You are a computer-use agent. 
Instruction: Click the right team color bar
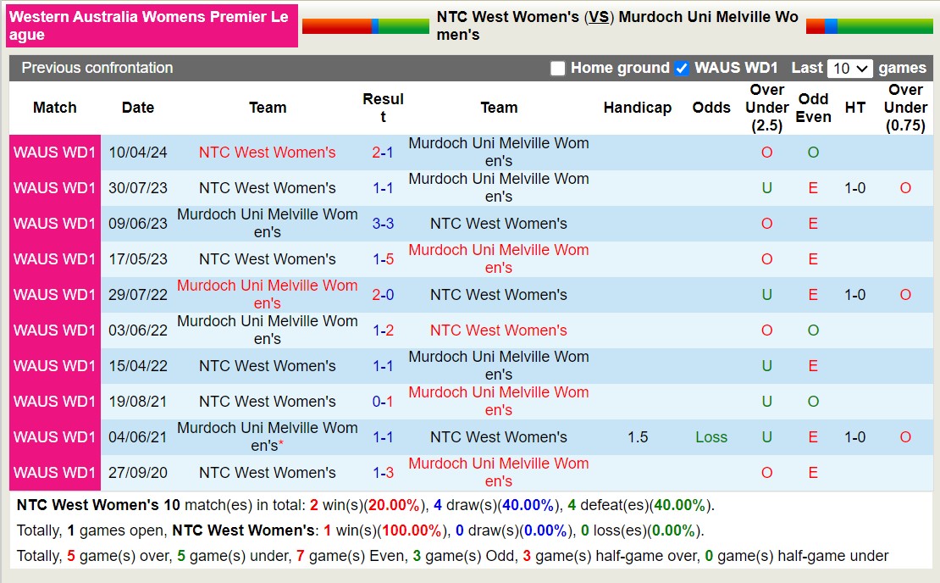870,25
